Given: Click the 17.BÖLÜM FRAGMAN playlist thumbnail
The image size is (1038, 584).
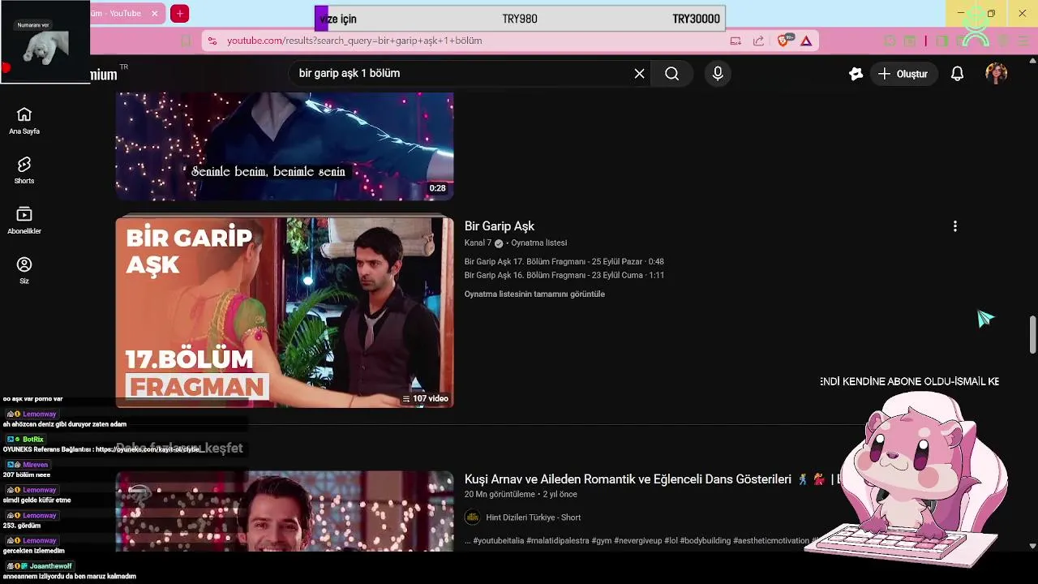Looking at the screenshot, I should [285, 311].
